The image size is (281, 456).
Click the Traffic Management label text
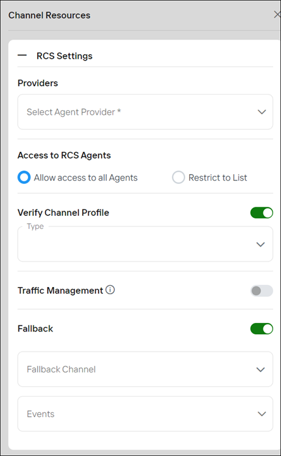(61, 290)
